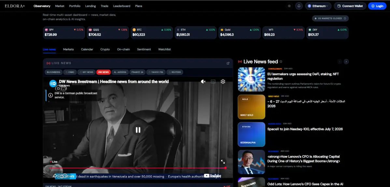Switch to the Watchlist tab
Image resolution: width=390 pixels, height=187 pixels.
[x=164, y=49]
